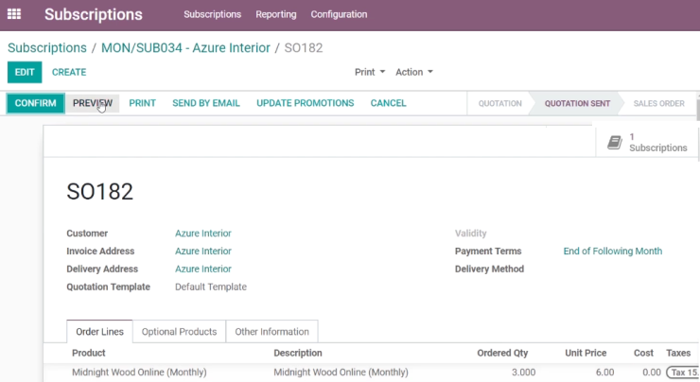Click Default Template quotation template value
The height and width of the screenshot is (382, 700).
coord(211,286)
